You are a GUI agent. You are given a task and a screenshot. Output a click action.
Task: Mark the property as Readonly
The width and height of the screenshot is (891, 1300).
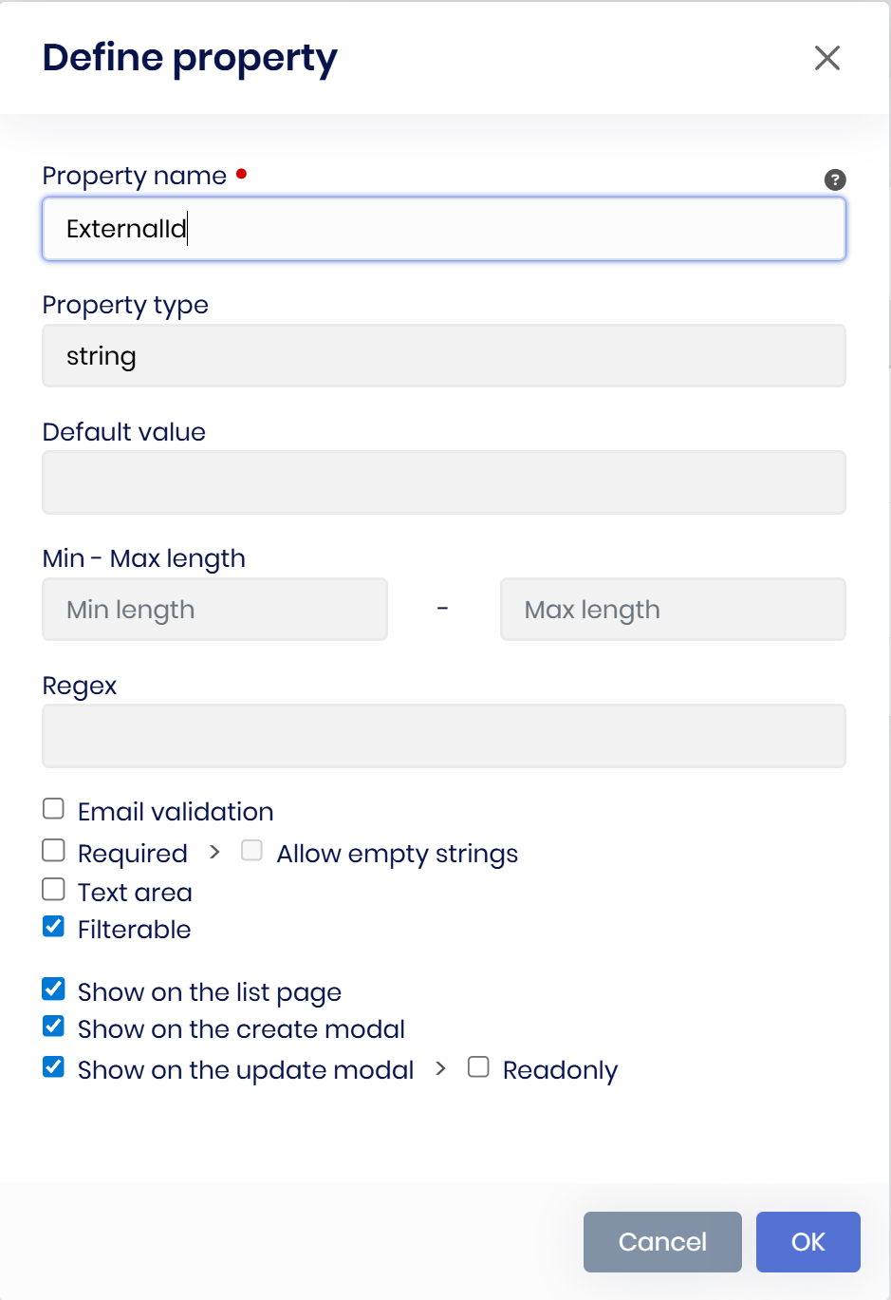coord(479,1067)
